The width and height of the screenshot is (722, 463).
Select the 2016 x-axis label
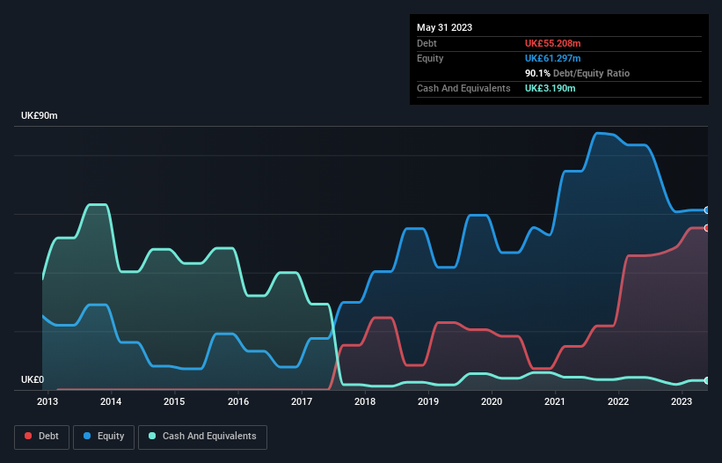238,401
